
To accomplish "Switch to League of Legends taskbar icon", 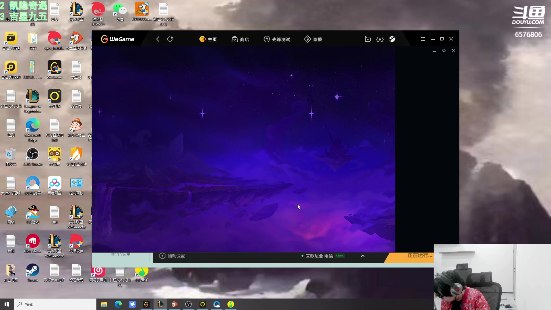I will coord(160,304).
